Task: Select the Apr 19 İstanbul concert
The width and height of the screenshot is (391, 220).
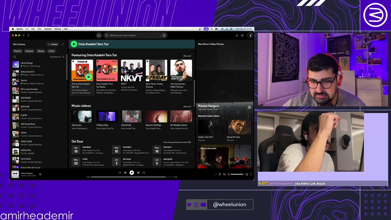Action: (x=90, y=150)
